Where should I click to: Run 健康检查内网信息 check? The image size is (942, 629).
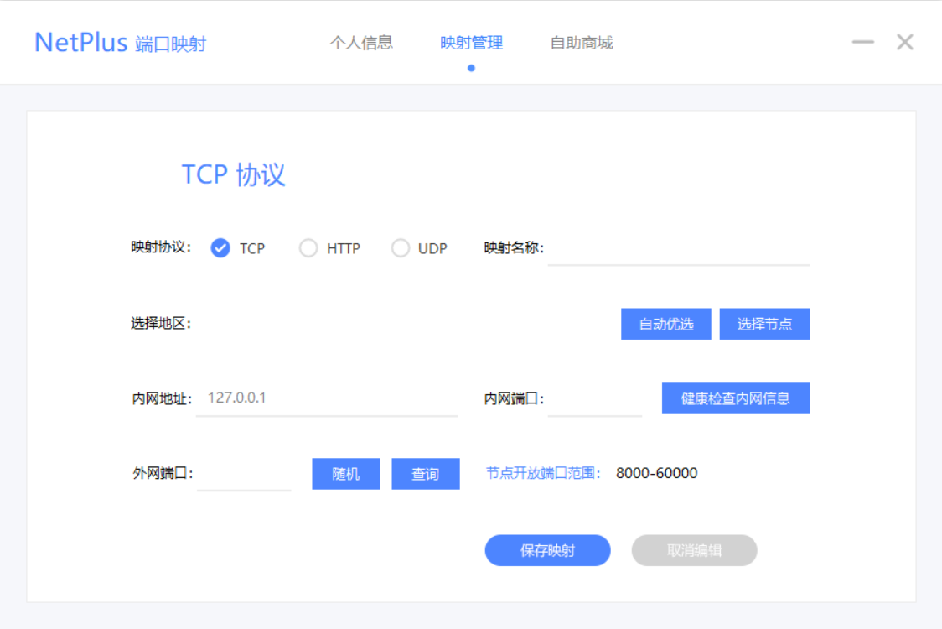click(x=735, y=398)
